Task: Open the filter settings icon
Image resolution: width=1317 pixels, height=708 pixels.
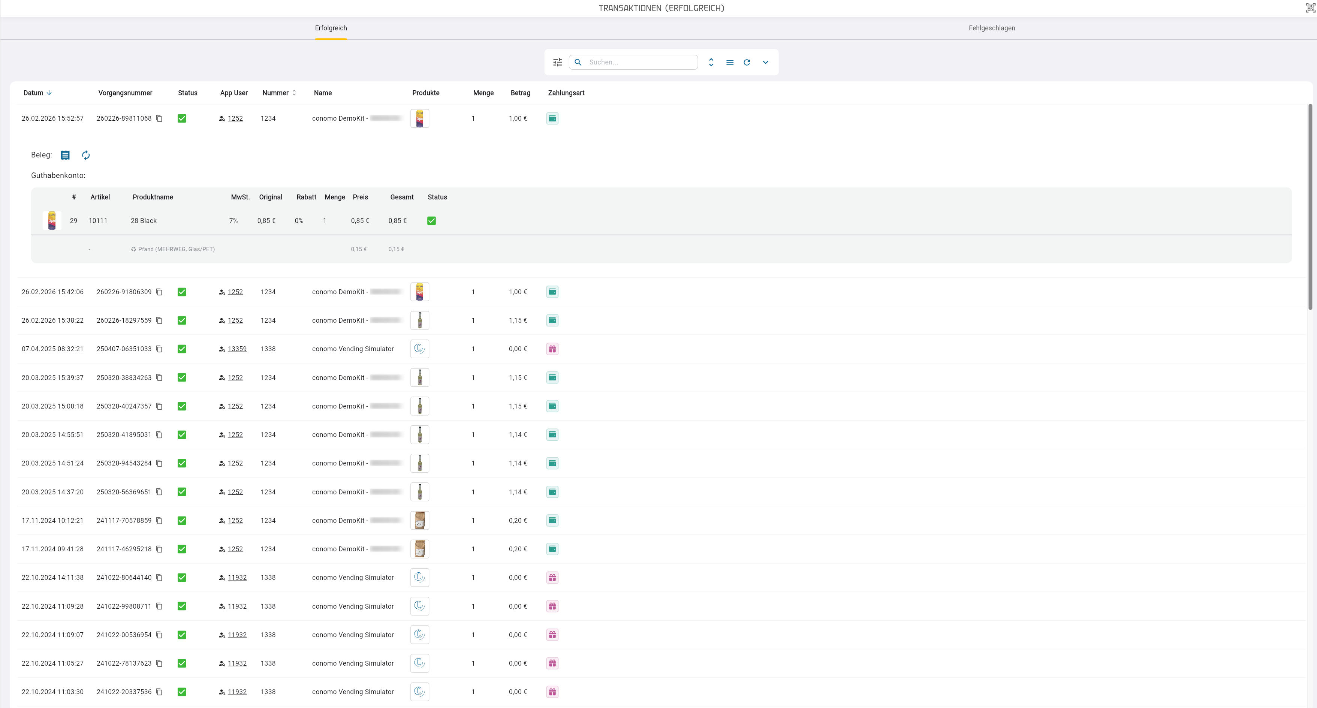Action: point(557,62)
